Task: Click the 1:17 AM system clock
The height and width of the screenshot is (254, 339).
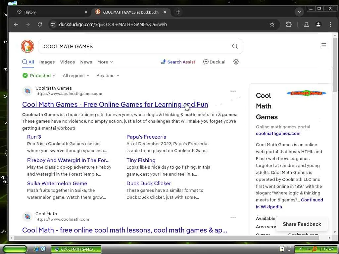Action: pyautogui.click(x=327, y=249)
